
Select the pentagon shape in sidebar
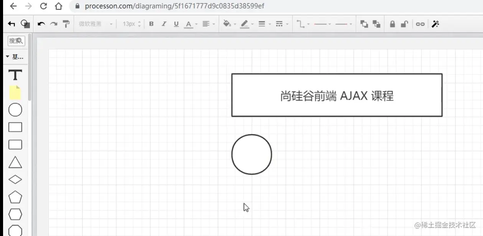15,197
